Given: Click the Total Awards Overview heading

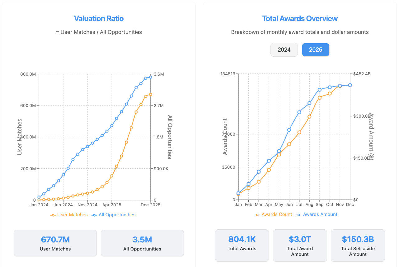Looking at the screenshot, I should pyautogui.click(x=300, y=19).
